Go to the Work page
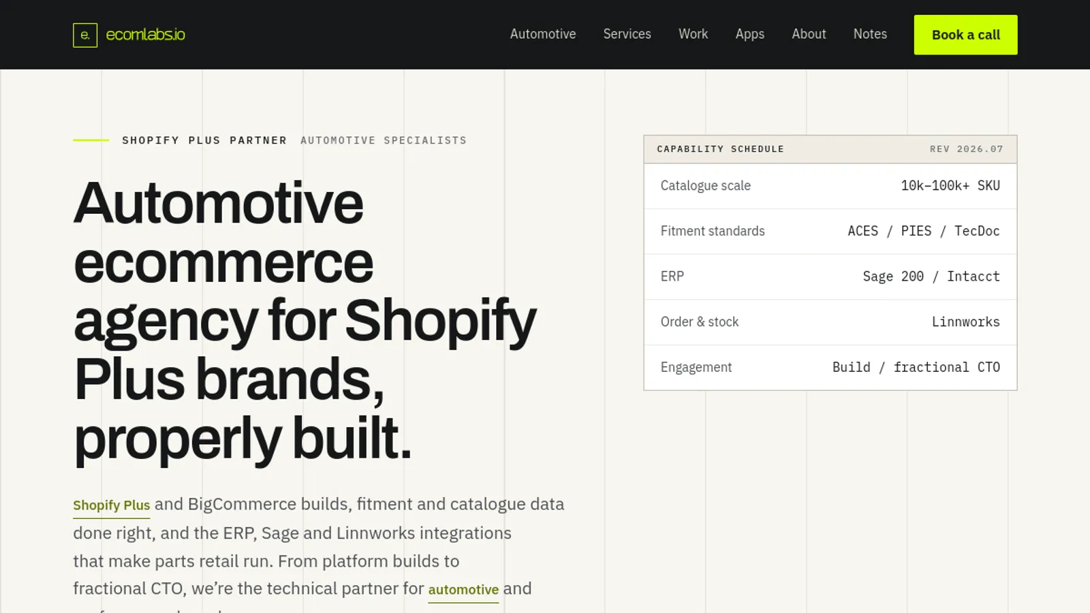 [693, 34]
